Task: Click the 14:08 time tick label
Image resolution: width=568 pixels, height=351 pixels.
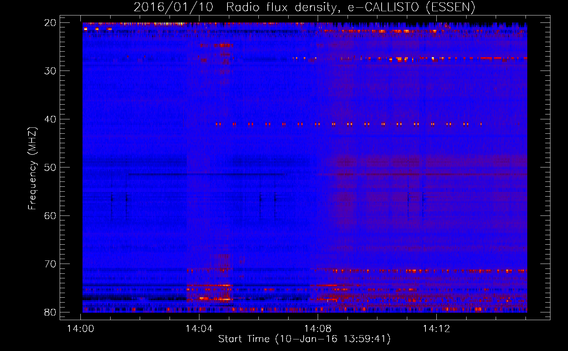Action: tap(318, 329)
